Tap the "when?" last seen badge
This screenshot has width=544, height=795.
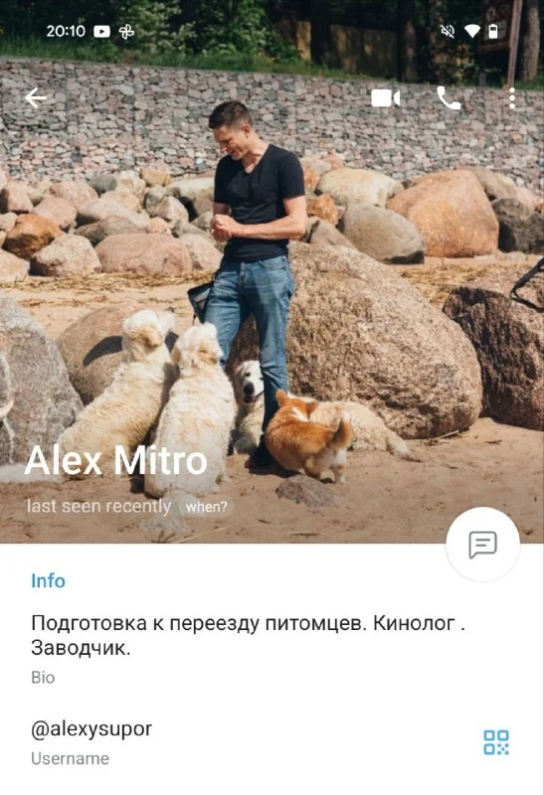point(206,507)
